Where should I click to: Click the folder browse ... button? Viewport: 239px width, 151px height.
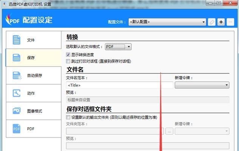click(x=170, y=131)
